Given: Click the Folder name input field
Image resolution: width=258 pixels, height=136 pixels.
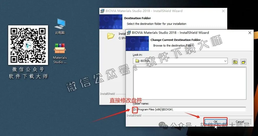Looking at the screenshot, I should tap(189, 109).
